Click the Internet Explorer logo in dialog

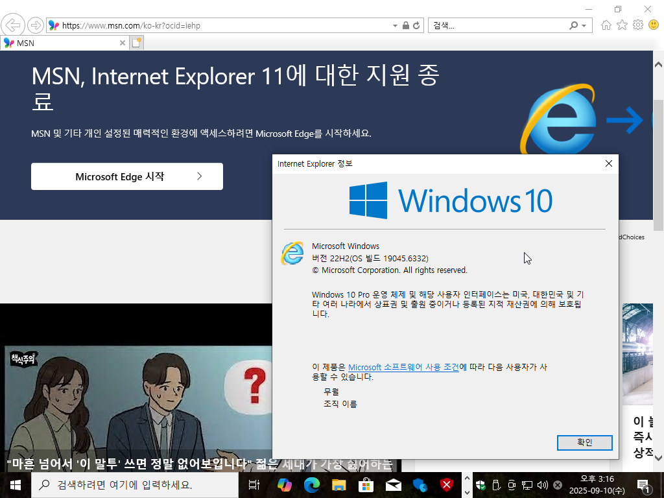pyautogui.click(x=292, y=254)
